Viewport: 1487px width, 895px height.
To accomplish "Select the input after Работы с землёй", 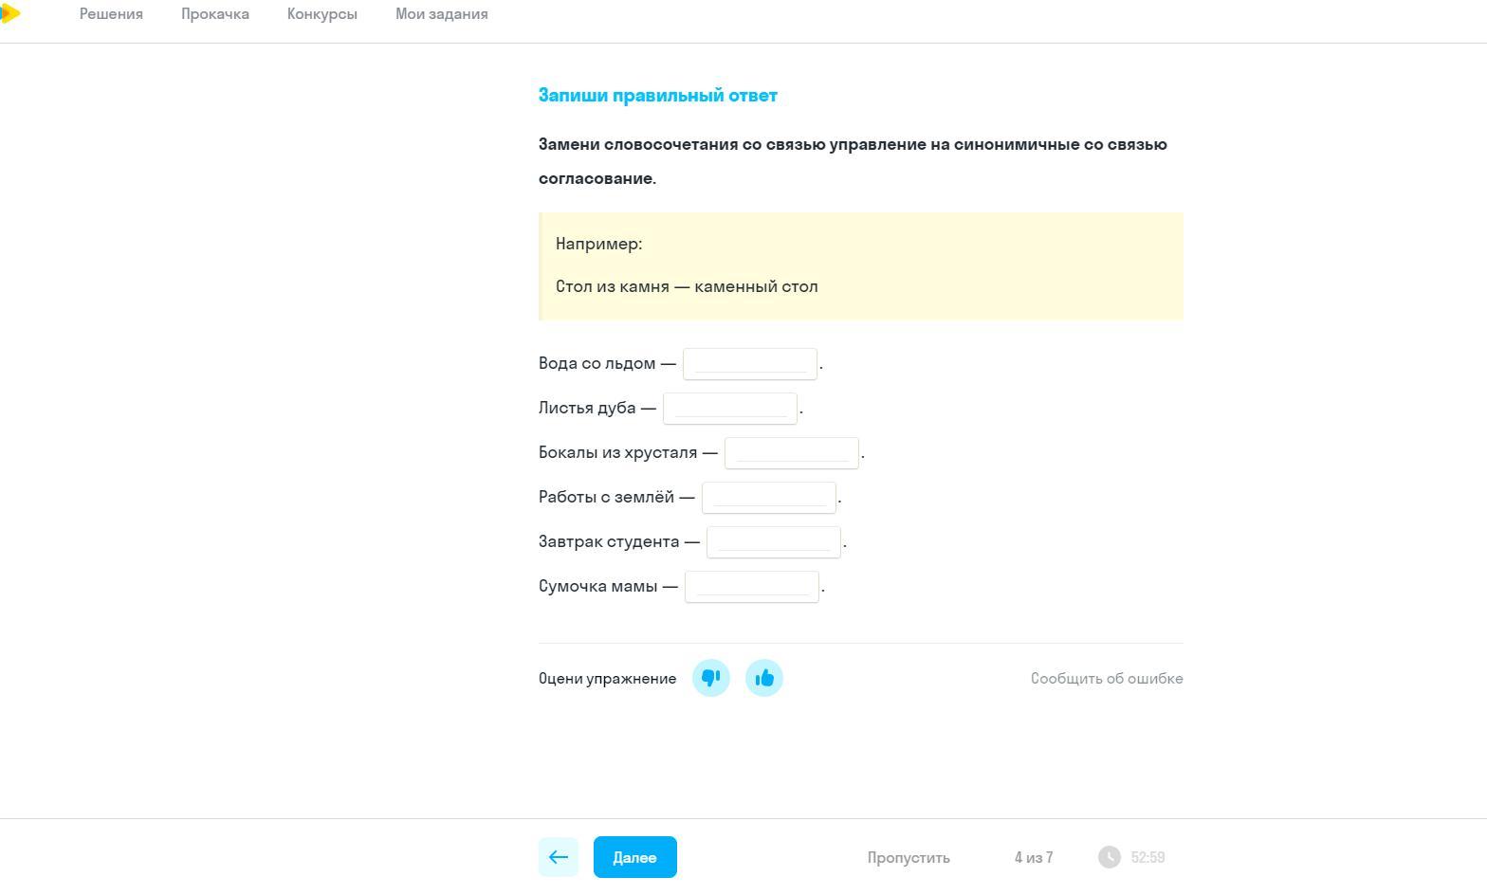I will point(769,498).
